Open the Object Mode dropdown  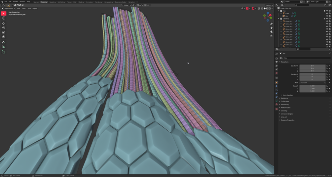tap(9, 9)
